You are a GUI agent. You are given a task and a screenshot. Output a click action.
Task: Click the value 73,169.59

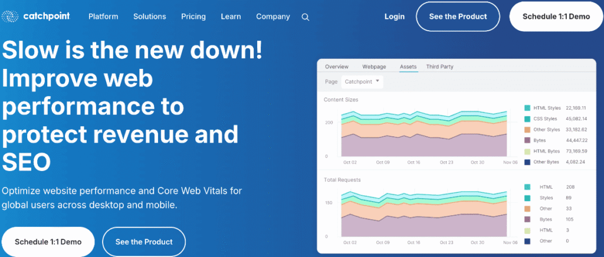point(576,151)
